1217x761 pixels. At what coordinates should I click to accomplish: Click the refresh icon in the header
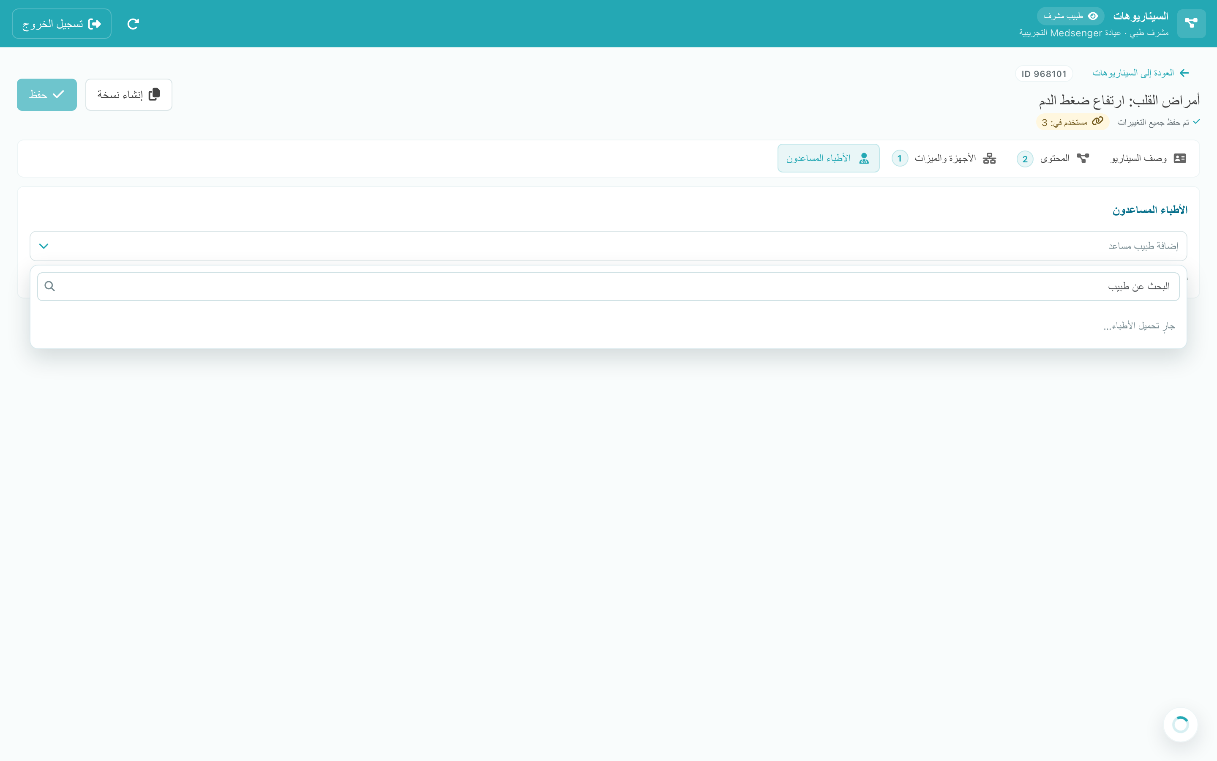point(133,24)
